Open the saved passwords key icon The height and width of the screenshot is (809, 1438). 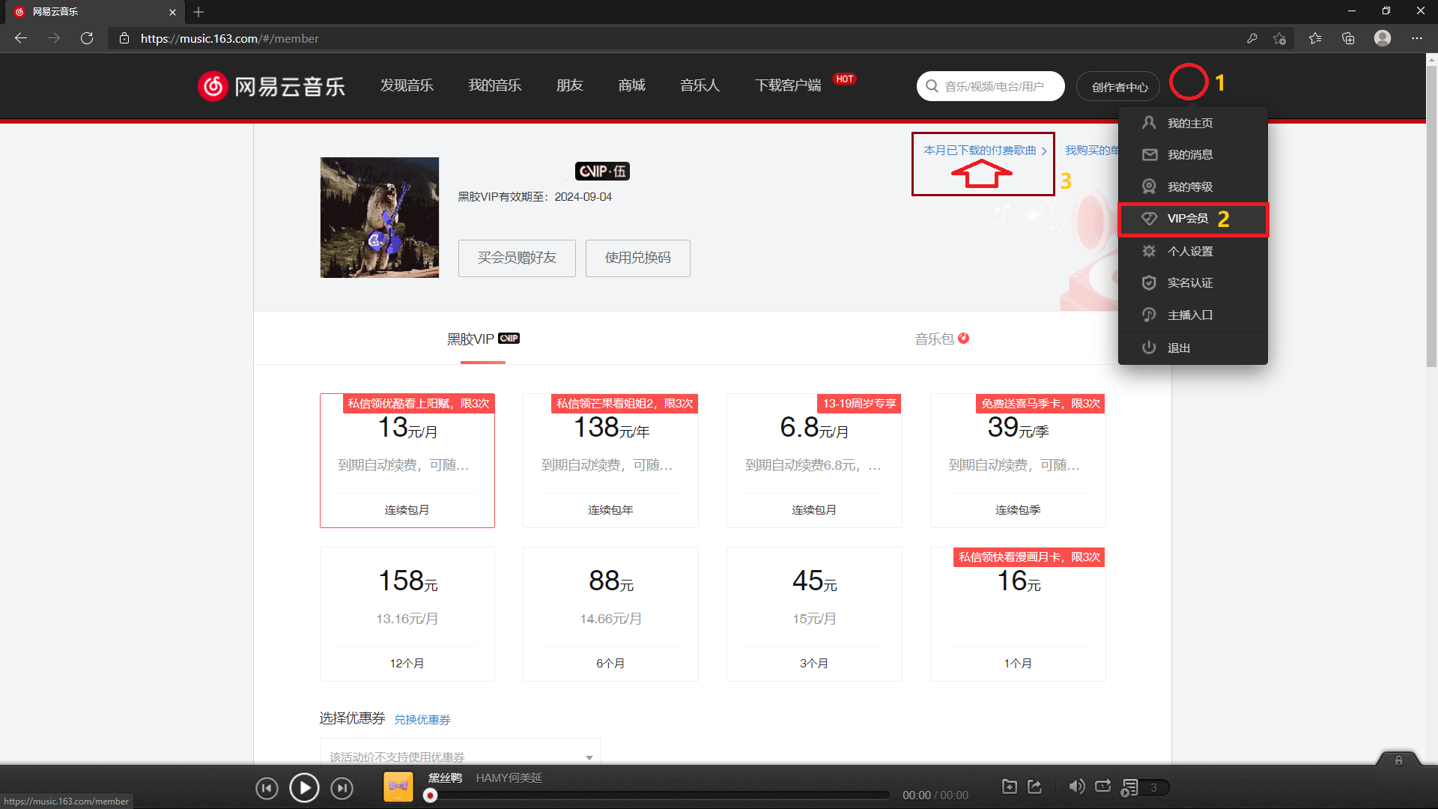pyautogui.click(x=1252, y=38)
